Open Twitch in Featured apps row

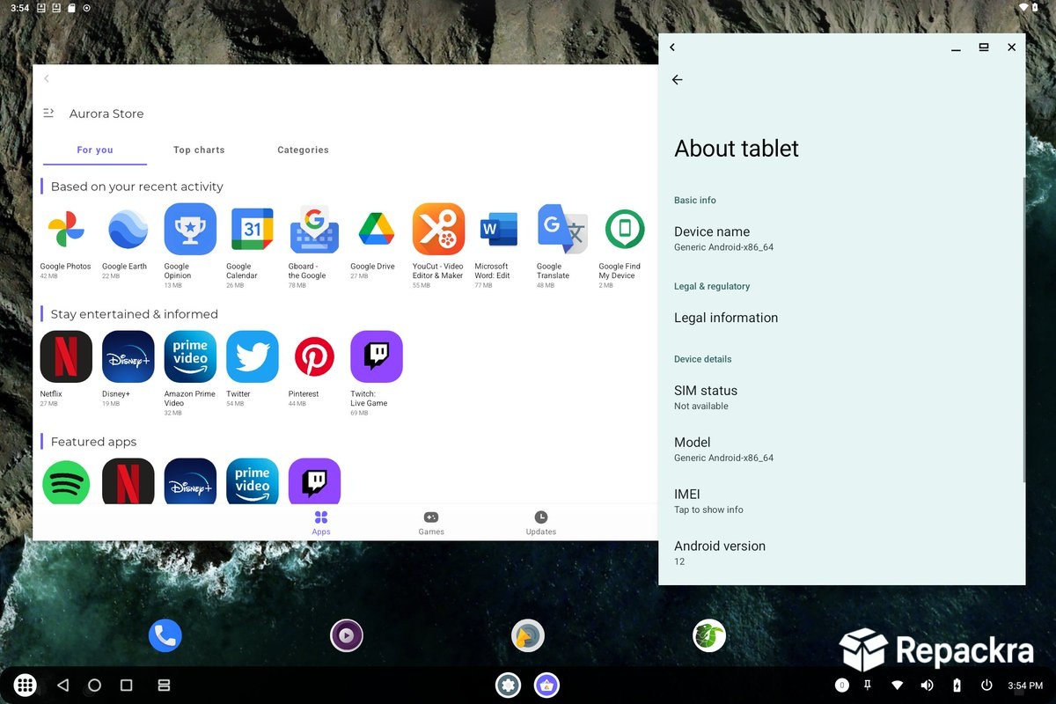314,481
